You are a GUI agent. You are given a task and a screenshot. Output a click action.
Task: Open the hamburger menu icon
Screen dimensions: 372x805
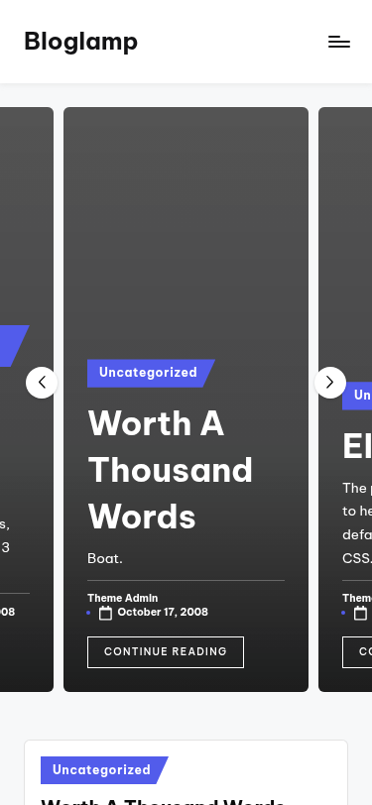[339, 42]
